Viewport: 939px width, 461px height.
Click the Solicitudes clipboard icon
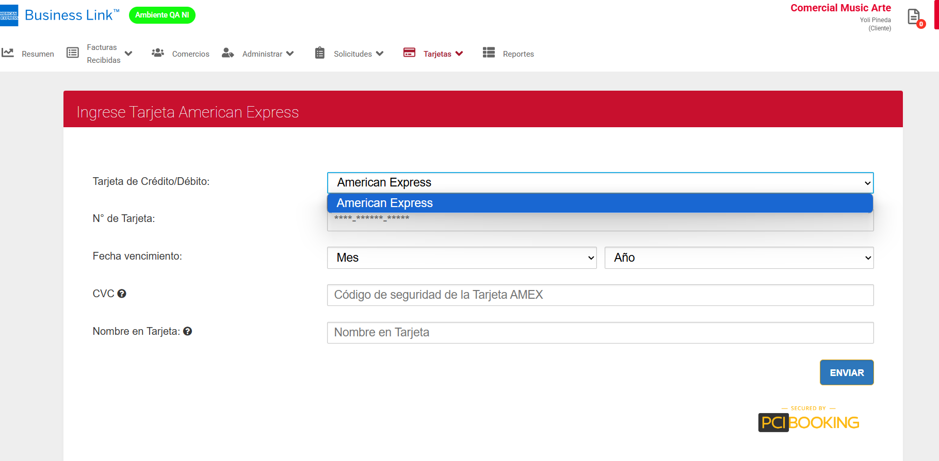pyautogui.click(x=320, y=53)
